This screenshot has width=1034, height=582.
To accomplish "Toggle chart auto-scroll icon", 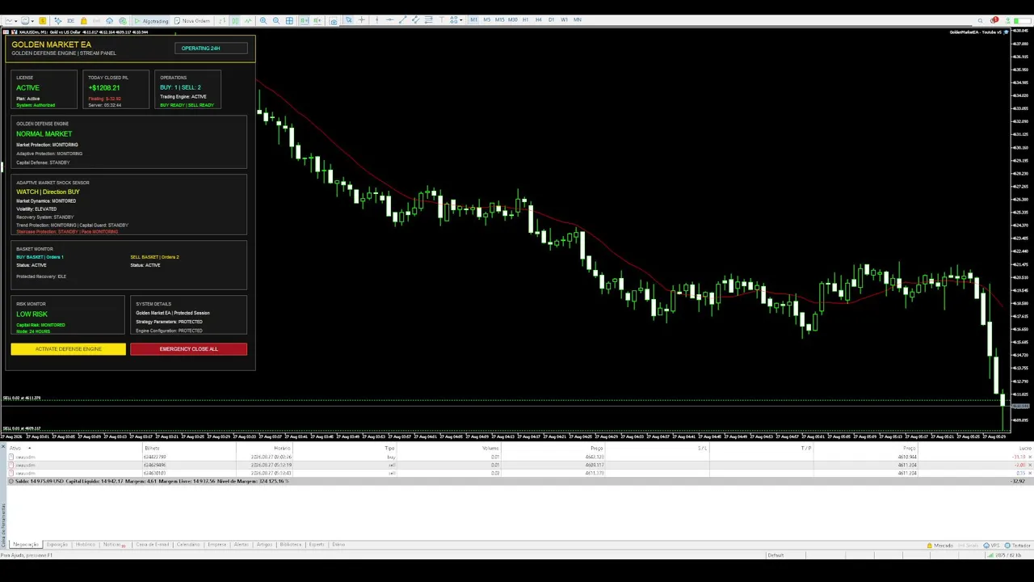I will click(305, 20).
